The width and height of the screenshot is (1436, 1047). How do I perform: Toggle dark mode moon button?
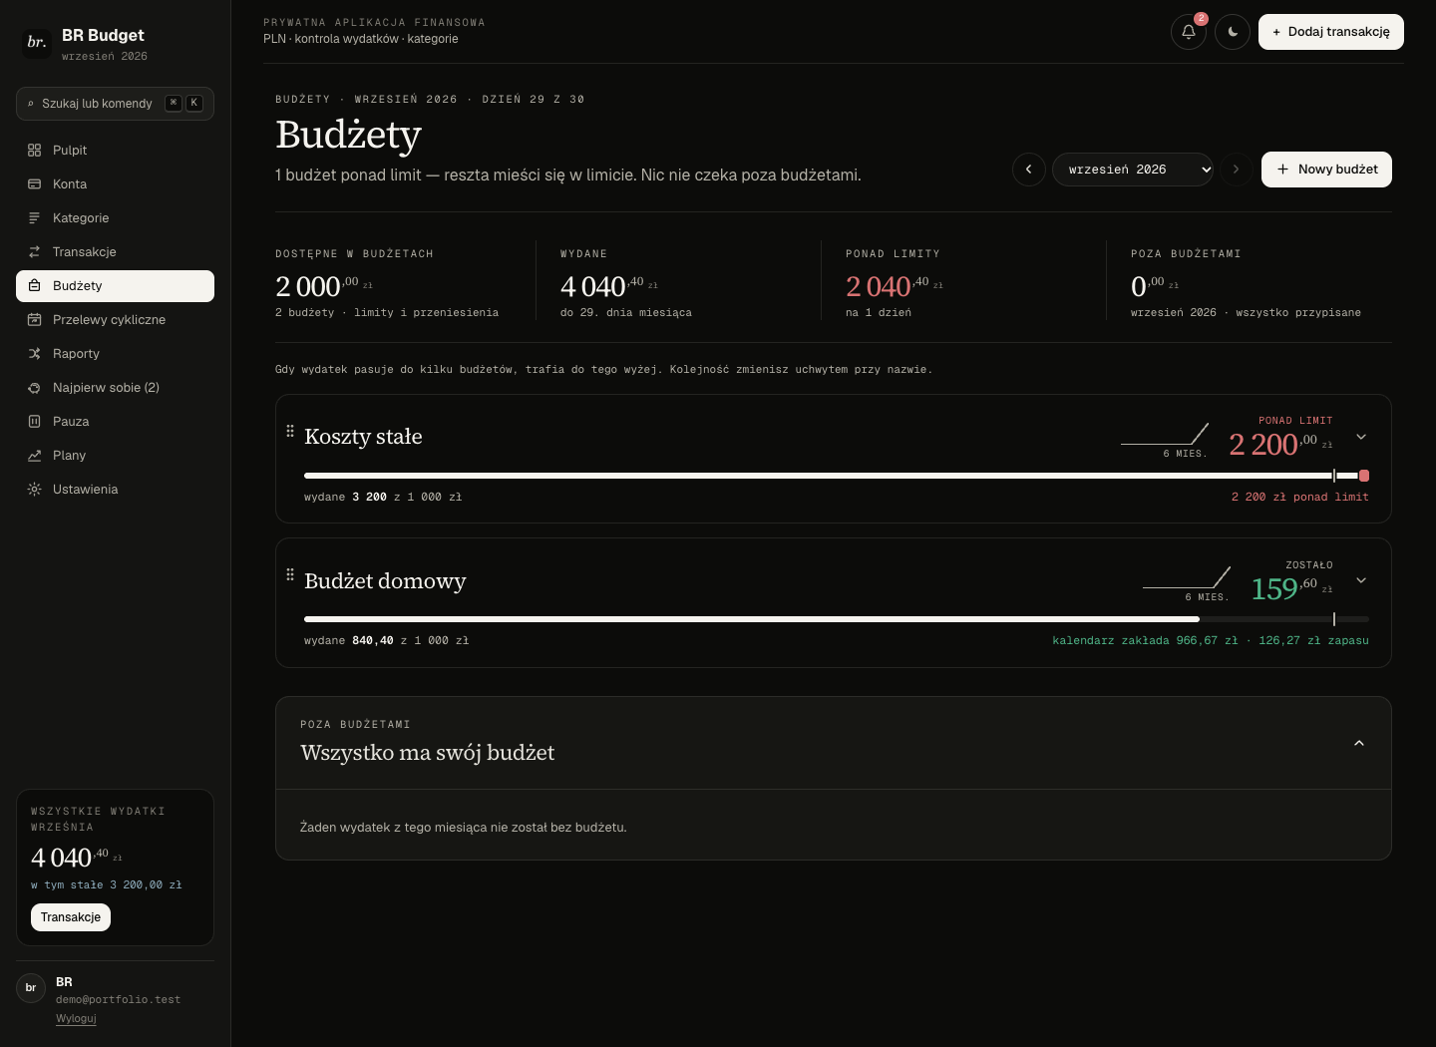point(1233,32)
